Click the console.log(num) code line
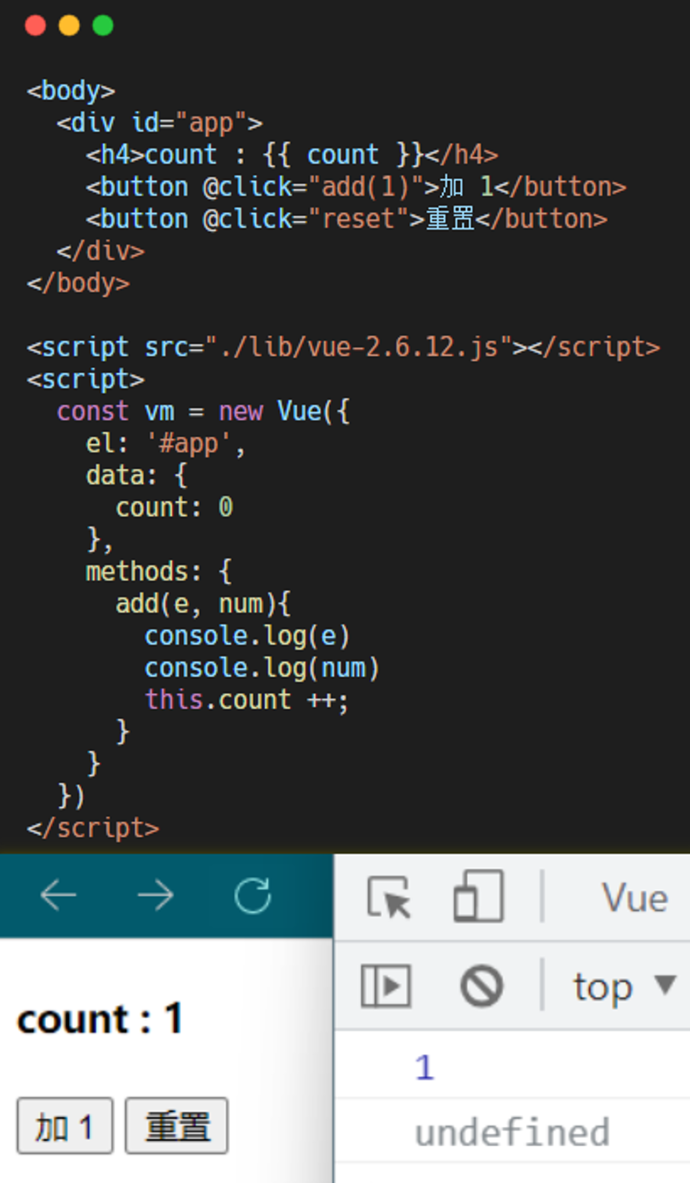 click(x=262, y=668)
